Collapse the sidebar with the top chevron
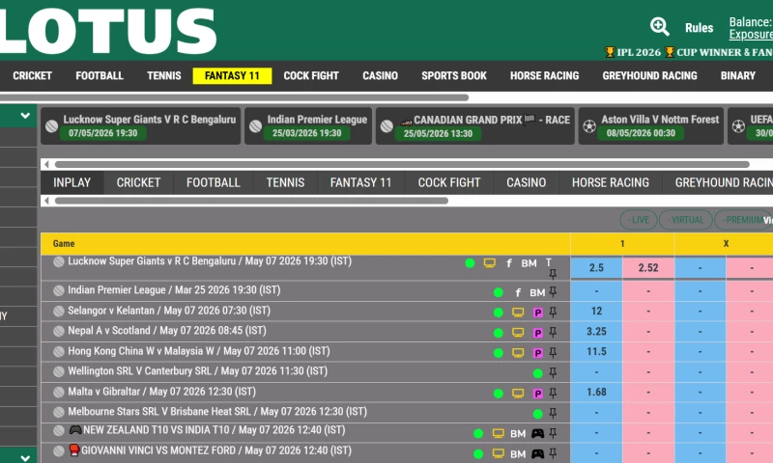Screen dimensions: 773x463 [x=25, y=116]
